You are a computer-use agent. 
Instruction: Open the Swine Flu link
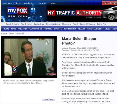[101, 24]
